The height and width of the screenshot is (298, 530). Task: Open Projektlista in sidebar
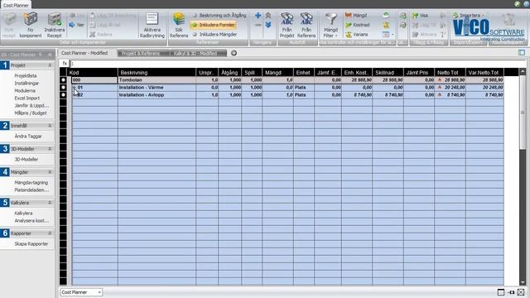click(x=26, y=75)
